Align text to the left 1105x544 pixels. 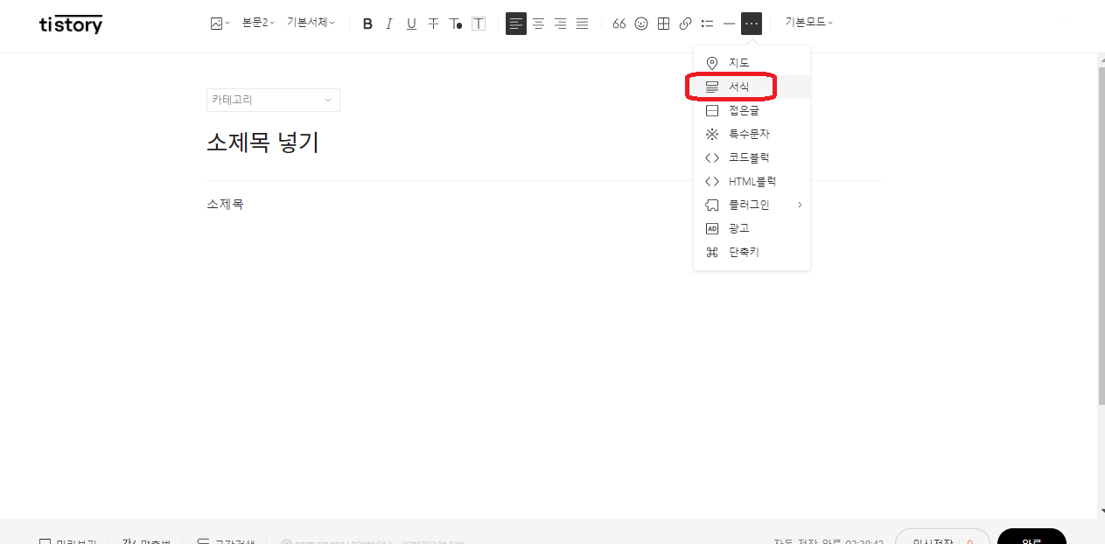pyautogui.click(x=516, y=24)
